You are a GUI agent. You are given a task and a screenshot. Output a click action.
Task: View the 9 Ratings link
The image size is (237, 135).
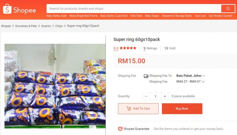tap(150, 48)
